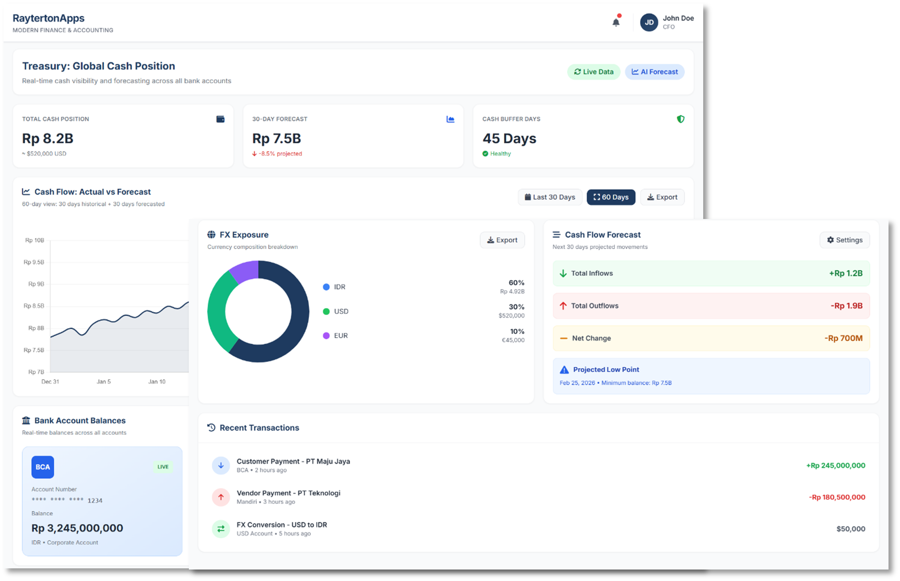Switch chart to Last 30 Days
Image resolution: width=900 pixels, height=581 pixels.
point(550,197)
